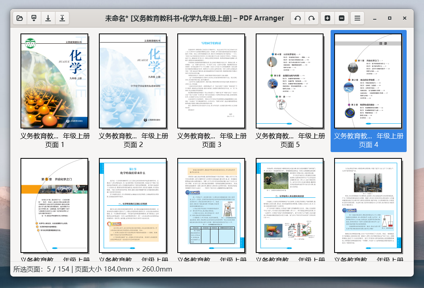The image size is (424, 288).
Task: Zoom in using the plus icon
Action: [327, 18]
